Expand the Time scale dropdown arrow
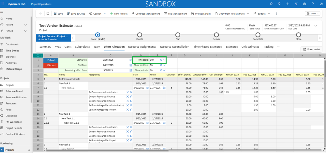Viewport: 326px width, 153px height. 164,60
